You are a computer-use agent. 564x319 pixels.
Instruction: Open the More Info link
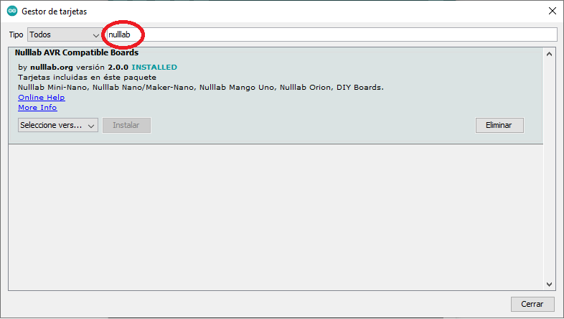click(x=37, y=108)
